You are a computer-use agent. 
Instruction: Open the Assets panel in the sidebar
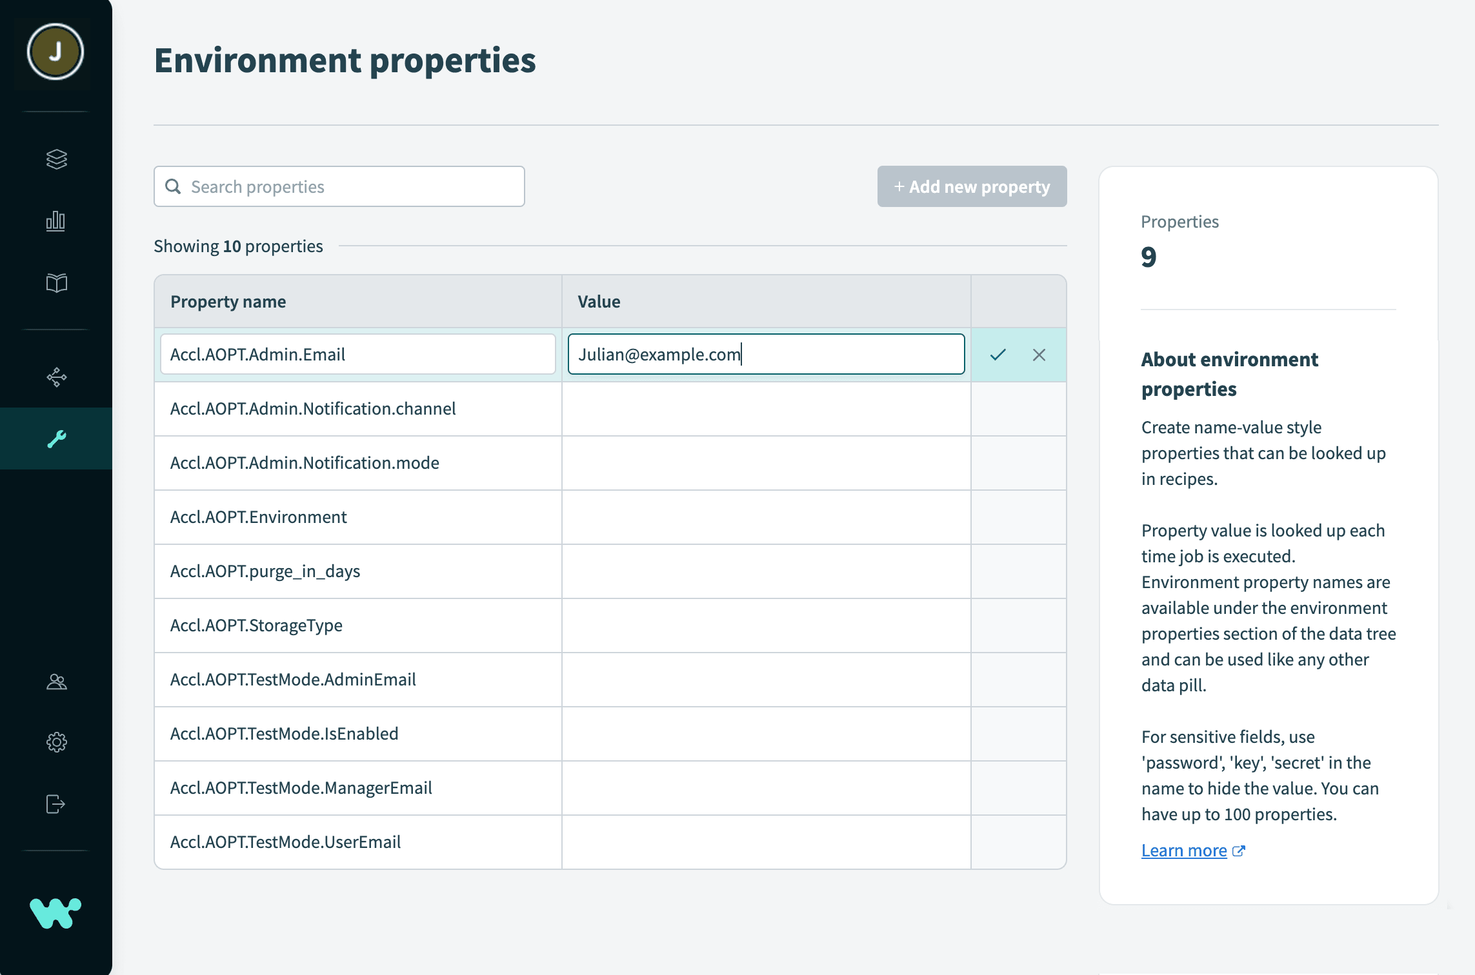point(55,159)
